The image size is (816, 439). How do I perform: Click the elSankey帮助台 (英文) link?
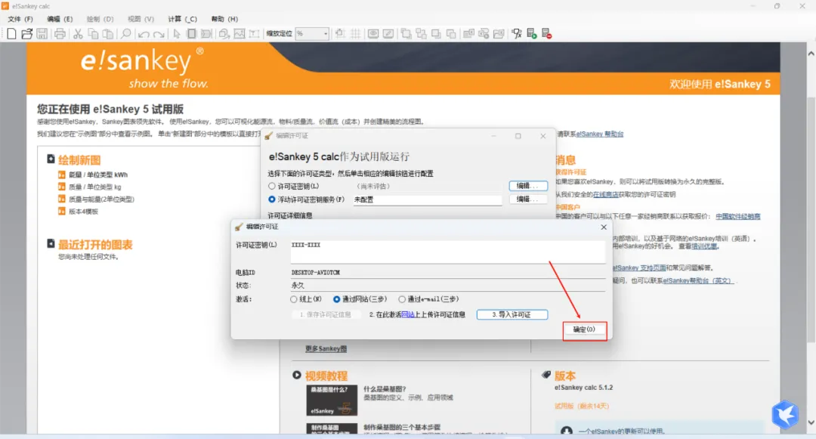click(x=697, y=280)
